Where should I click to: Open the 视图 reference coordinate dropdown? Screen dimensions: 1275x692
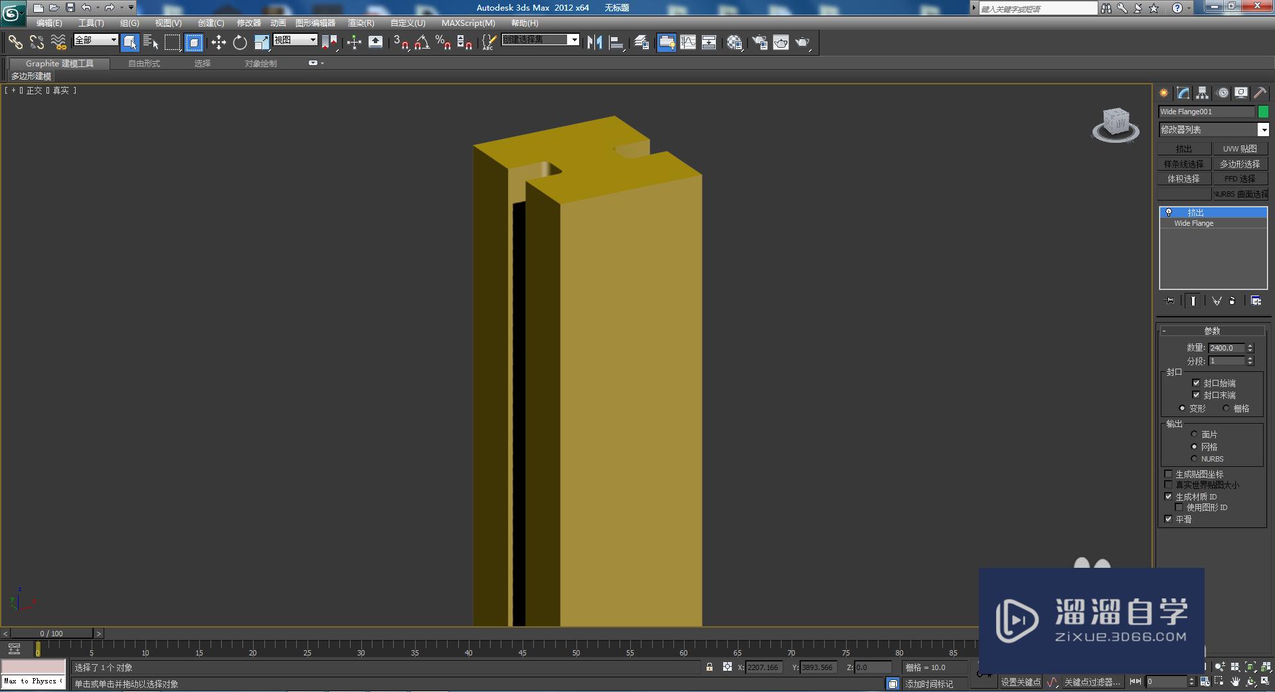(x=313, y=40)
